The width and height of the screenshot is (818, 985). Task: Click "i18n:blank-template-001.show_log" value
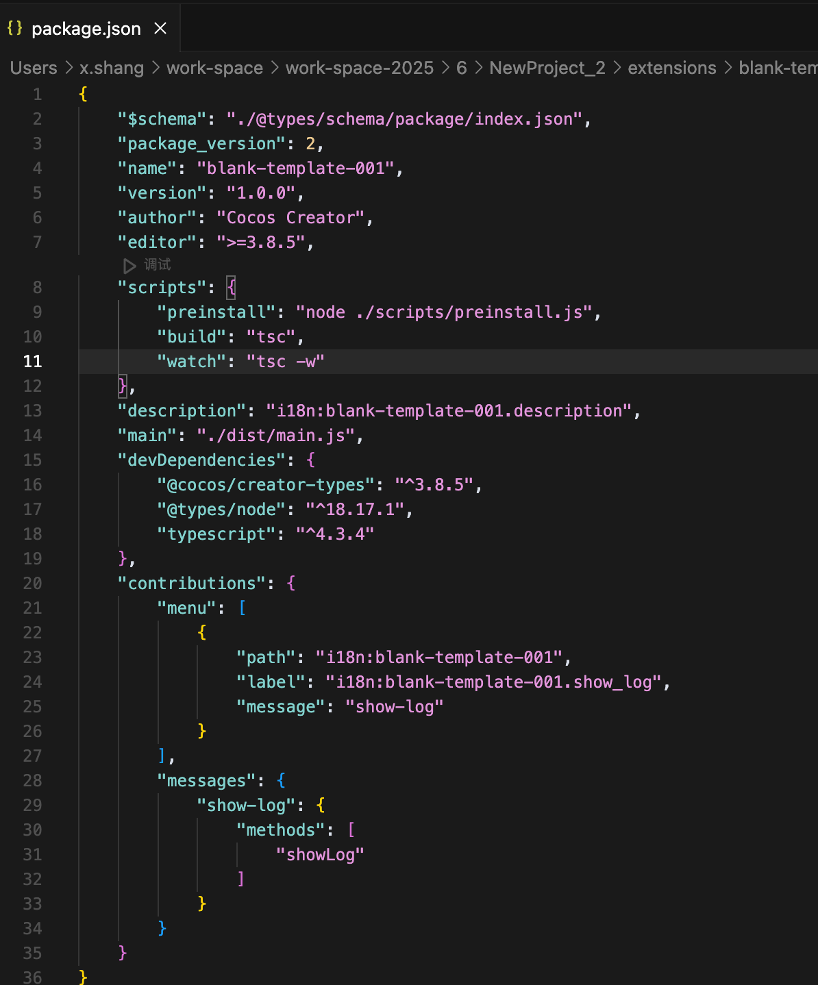493,682
